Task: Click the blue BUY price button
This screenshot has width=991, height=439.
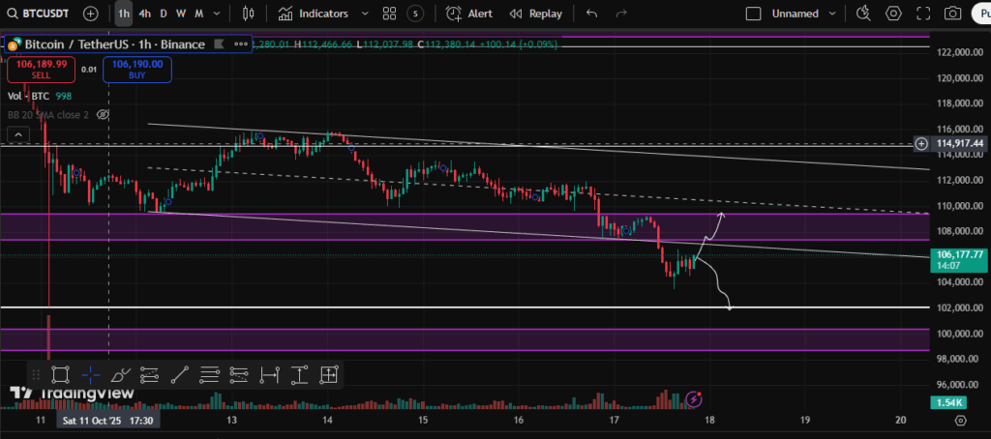Action: pos(136,69)
